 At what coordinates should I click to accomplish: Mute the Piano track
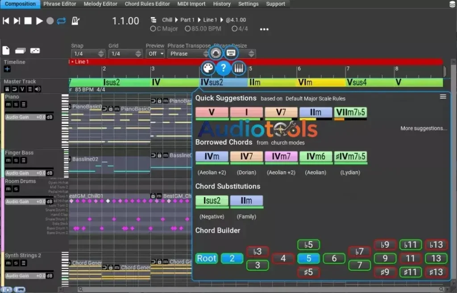coord(8,103)
